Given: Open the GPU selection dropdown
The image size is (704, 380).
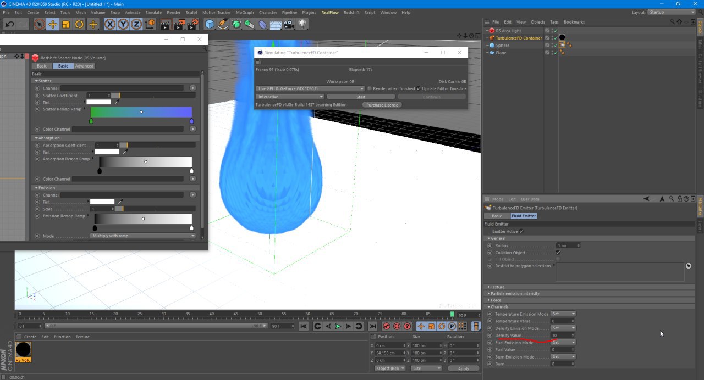Looking at the screenshot, I should [x=311, y=88].
